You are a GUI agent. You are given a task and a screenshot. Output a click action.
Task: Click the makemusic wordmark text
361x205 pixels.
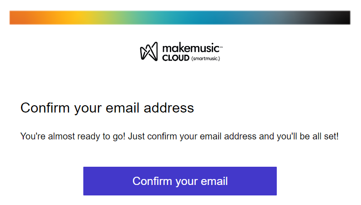coord(191,48)
